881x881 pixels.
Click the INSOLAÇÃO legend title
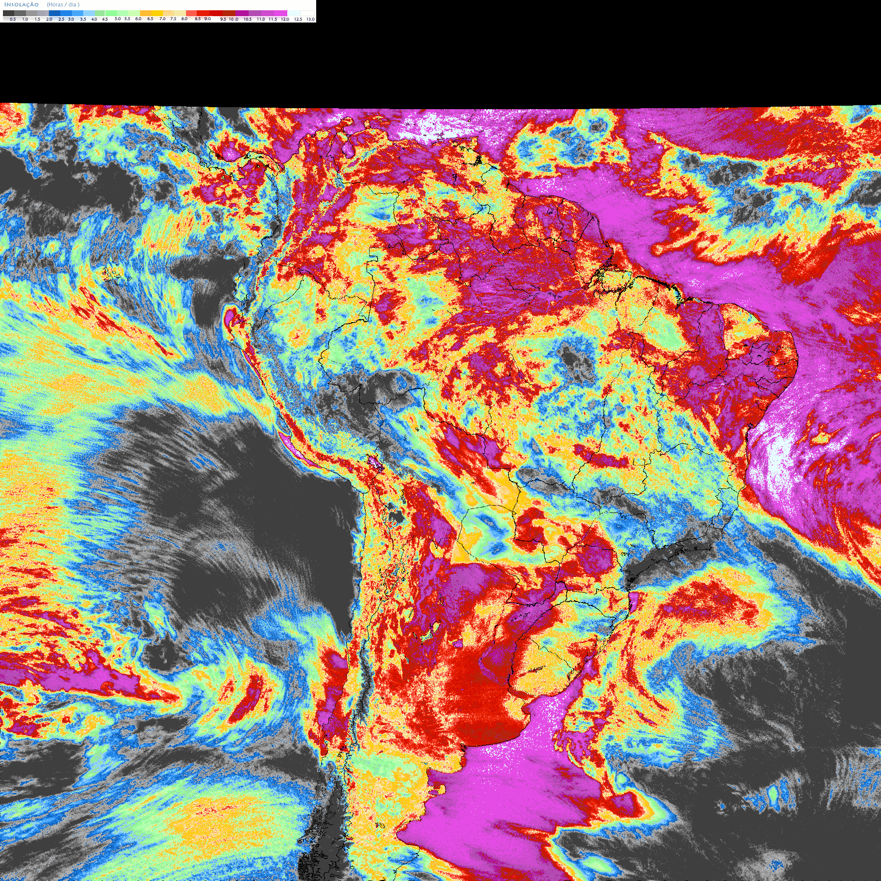(x=22, y=5)
